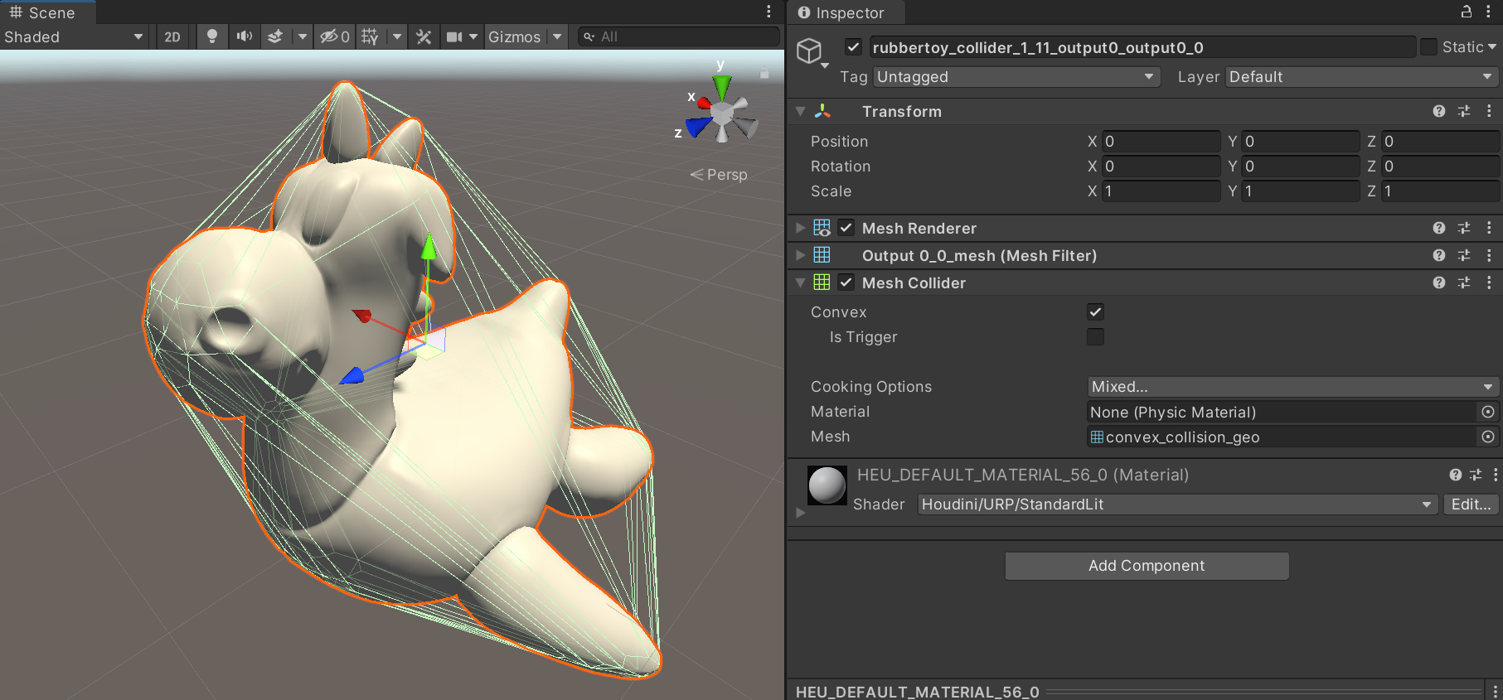1503x700 pixels.
Task: Open Cooking Options Mixed dropdown
Action: click(x=1292, y=387)
